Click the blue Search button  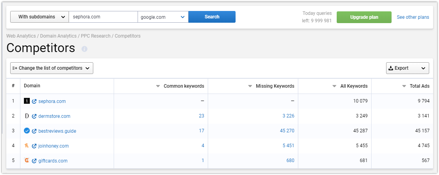pos(212,17)
